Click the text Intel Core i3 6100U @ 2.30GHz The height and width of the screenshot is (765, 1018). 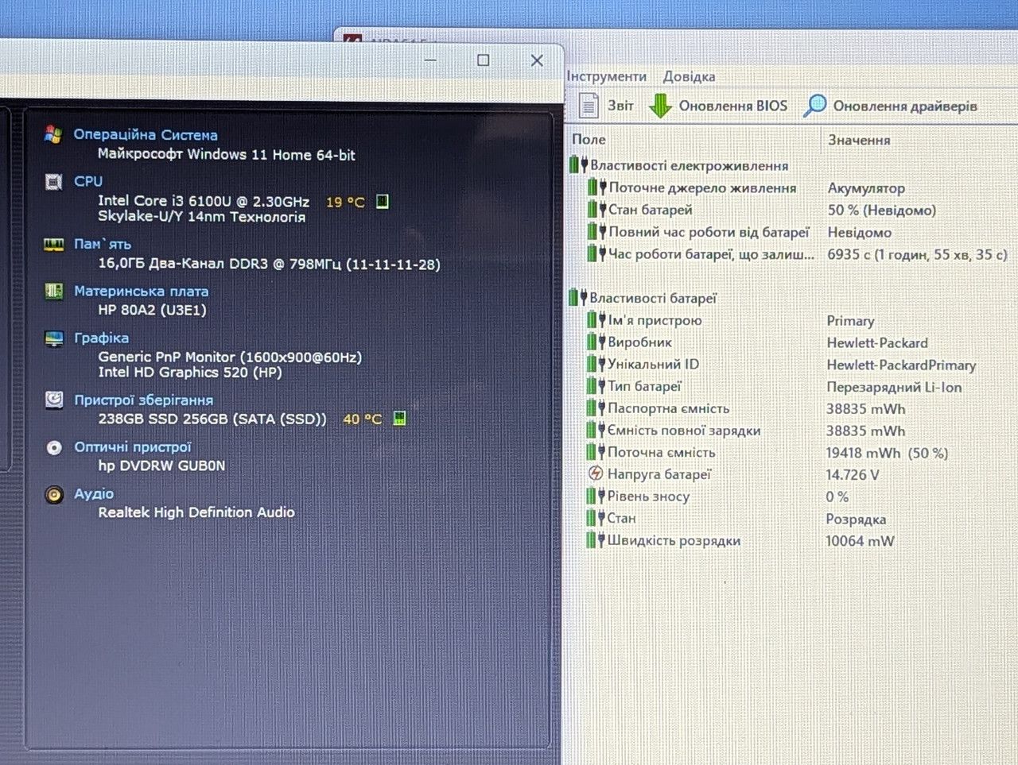point(204,201)
